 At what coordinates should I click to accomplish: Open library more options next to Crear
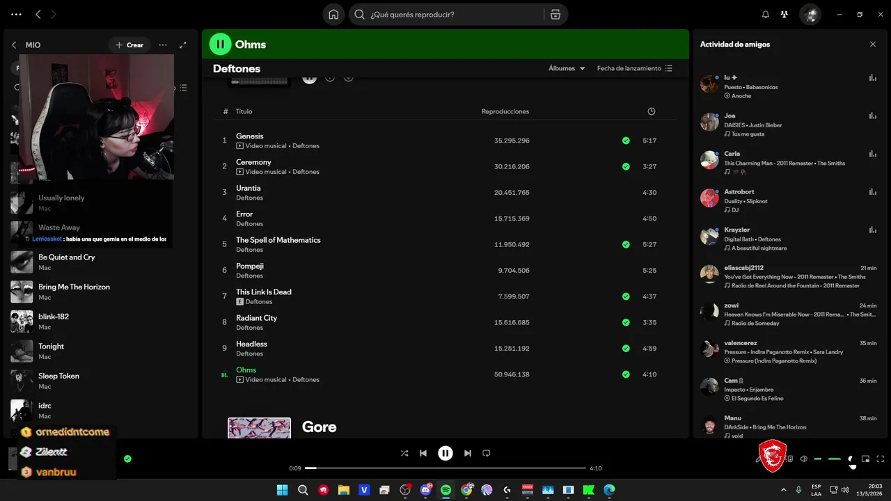tap(162, 45)
